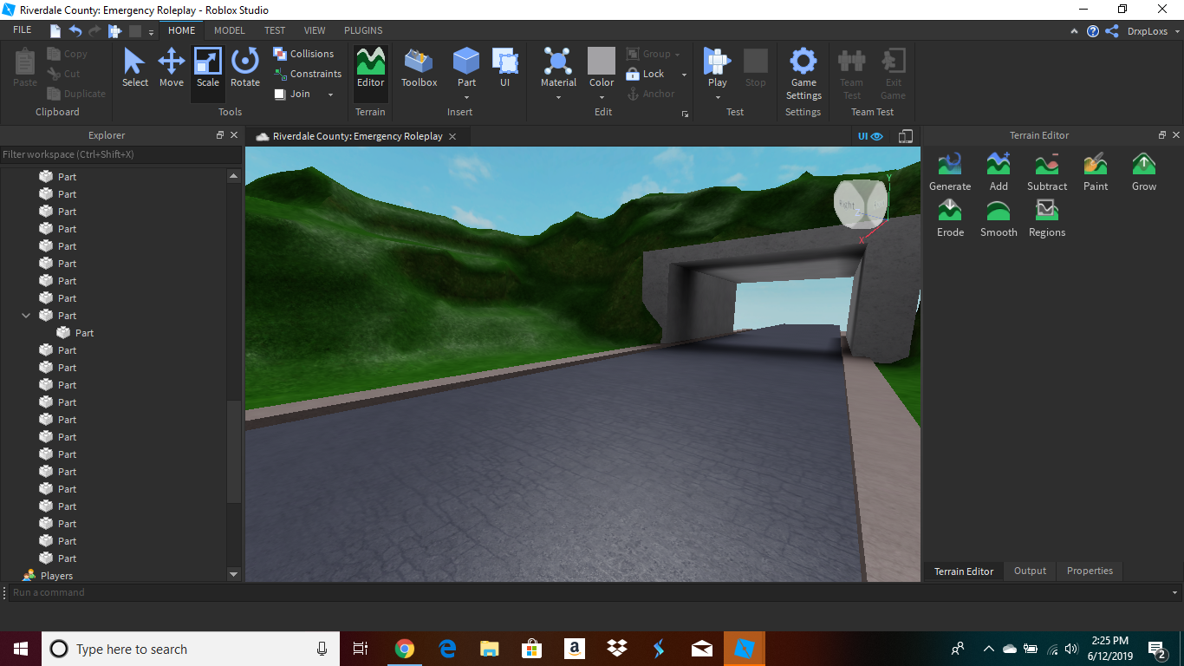
Task: Switch to the TEST ribbon tab
Action: pos(275,30)
